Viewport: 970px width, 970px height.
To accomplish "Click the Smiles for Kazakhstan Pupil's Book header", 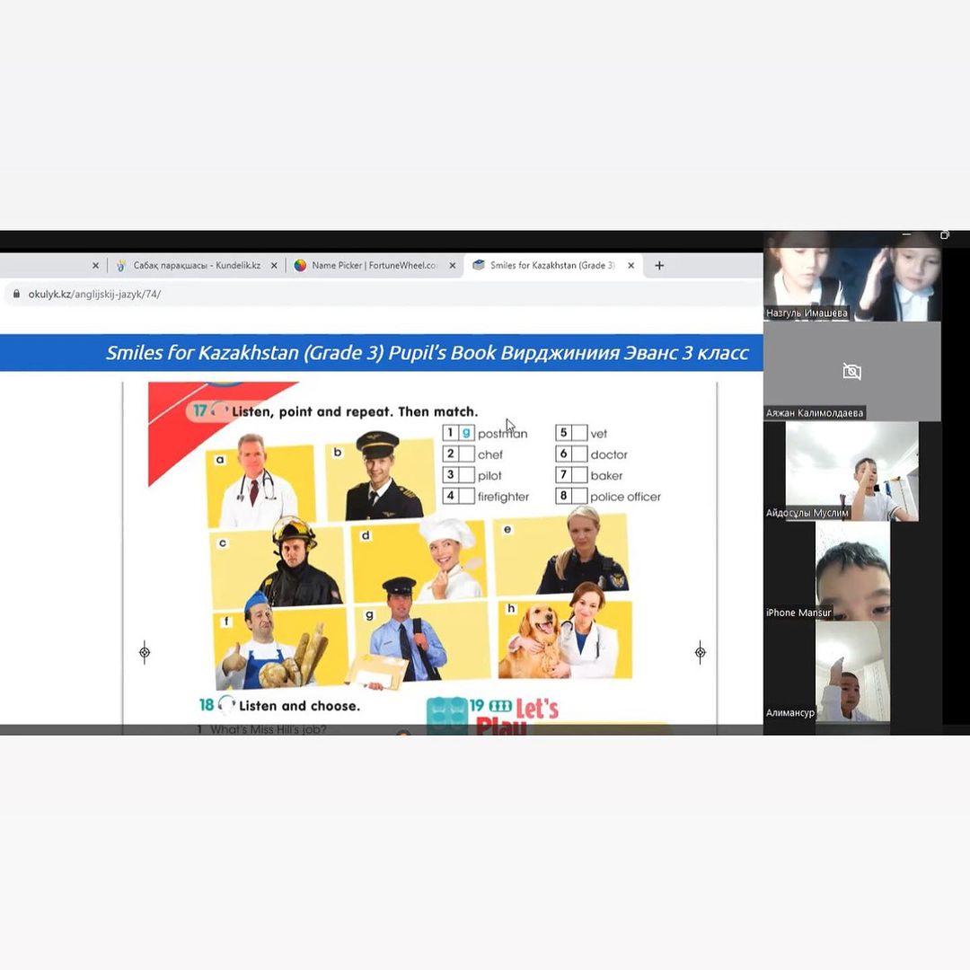I will click(x=428, y=353).
